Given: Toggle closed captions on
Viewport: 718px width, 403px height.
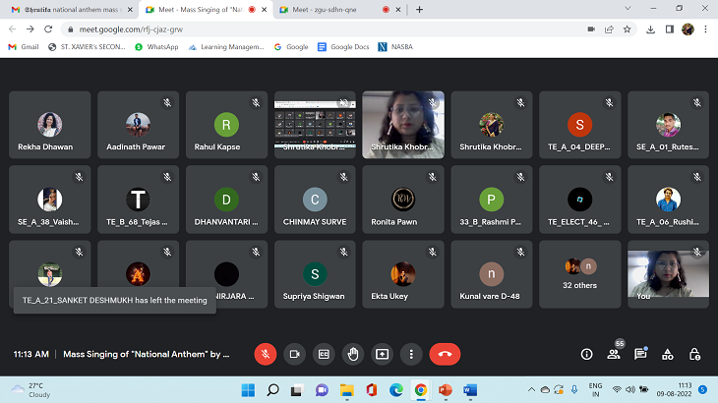Looking at the screenshot, I should click(x=323, y=354).
